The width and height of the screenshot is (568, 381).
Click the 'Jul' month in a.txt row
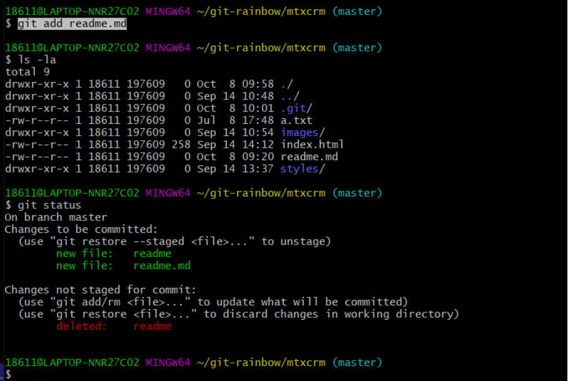tap(206, 120)
